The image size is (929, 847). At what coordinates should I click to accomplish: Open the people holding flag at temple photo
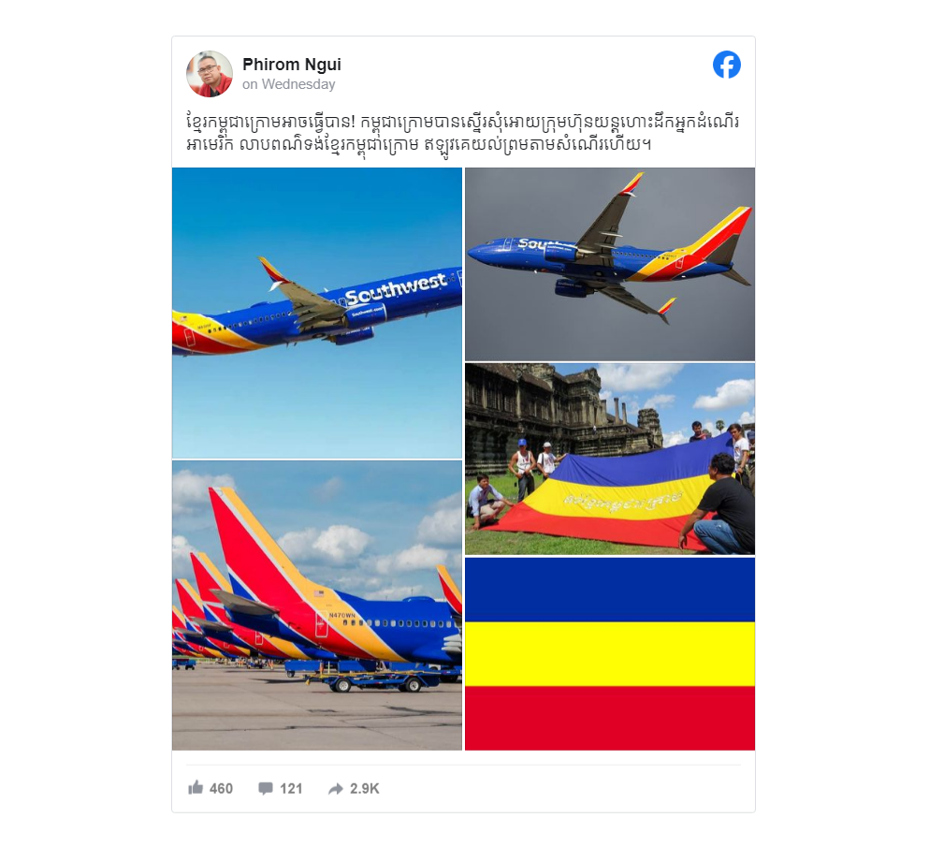610,459
